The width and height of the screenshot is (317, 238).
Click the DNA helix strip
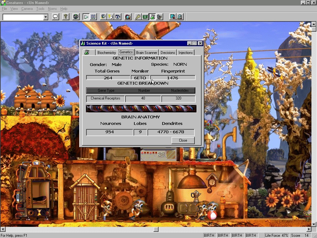tap(141, 108)
